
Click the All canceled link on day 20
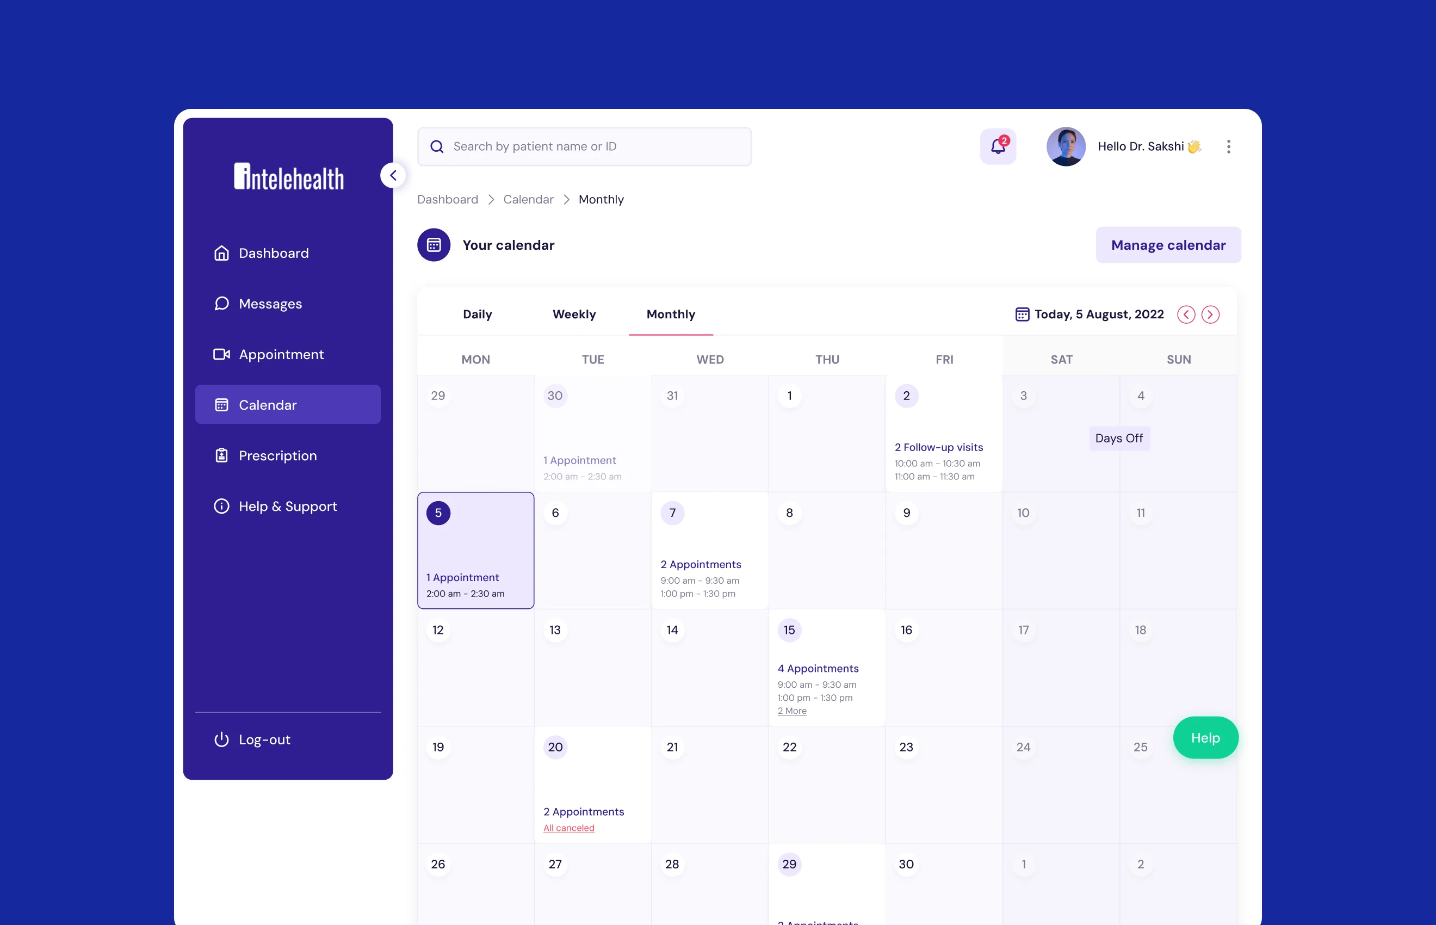tap(568, 828)
